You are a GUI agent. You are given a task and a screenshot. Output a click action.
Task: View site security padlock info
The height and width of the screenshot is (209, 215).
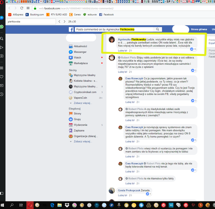(35, 8)
